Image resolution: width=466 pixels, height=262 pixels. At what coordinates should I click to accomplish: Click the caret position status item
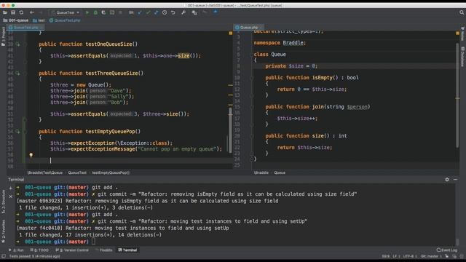pos(385,256)
